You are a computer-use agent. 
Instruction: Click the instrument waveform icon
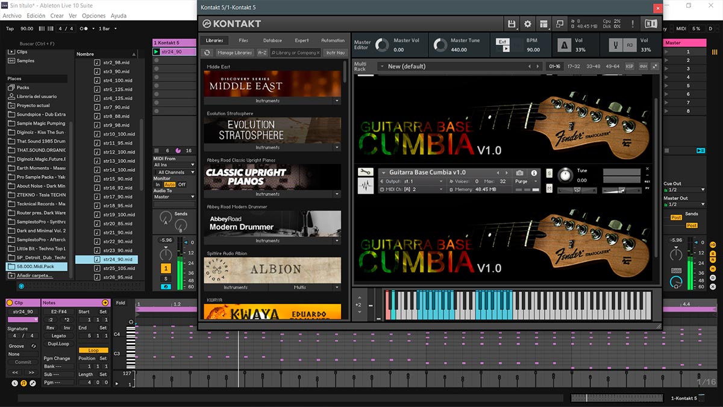click(x=366, y=186)
